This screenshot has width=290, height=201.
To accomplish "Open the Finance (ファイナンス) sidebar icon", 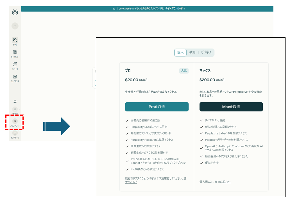I will 15,77.
